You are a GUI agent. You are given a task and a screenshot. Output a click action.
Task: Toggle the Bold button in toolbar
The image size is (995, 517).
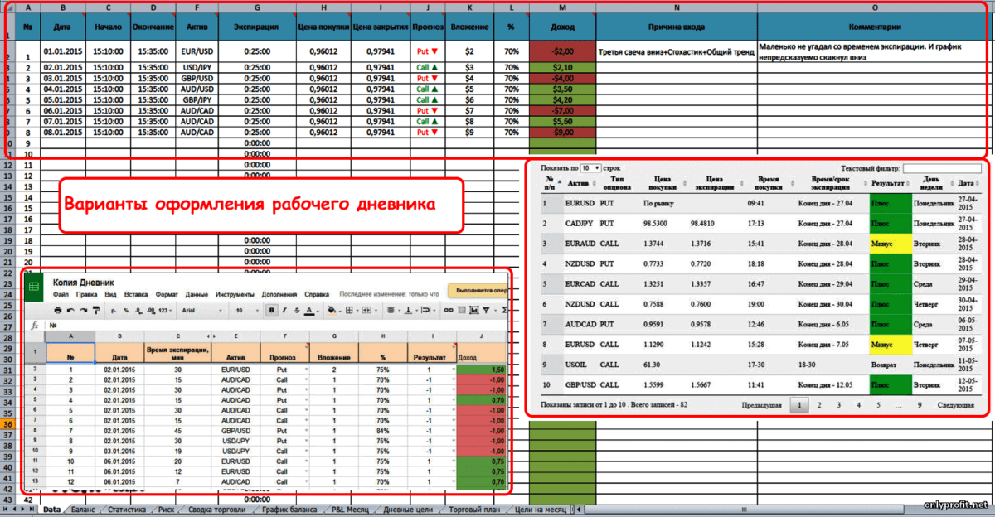271,310
